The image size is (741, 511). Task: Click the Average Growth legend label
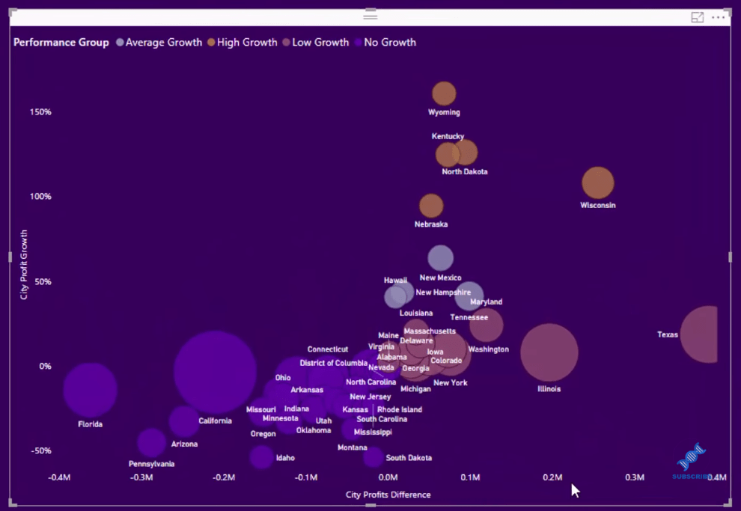(x=163, y=42)
